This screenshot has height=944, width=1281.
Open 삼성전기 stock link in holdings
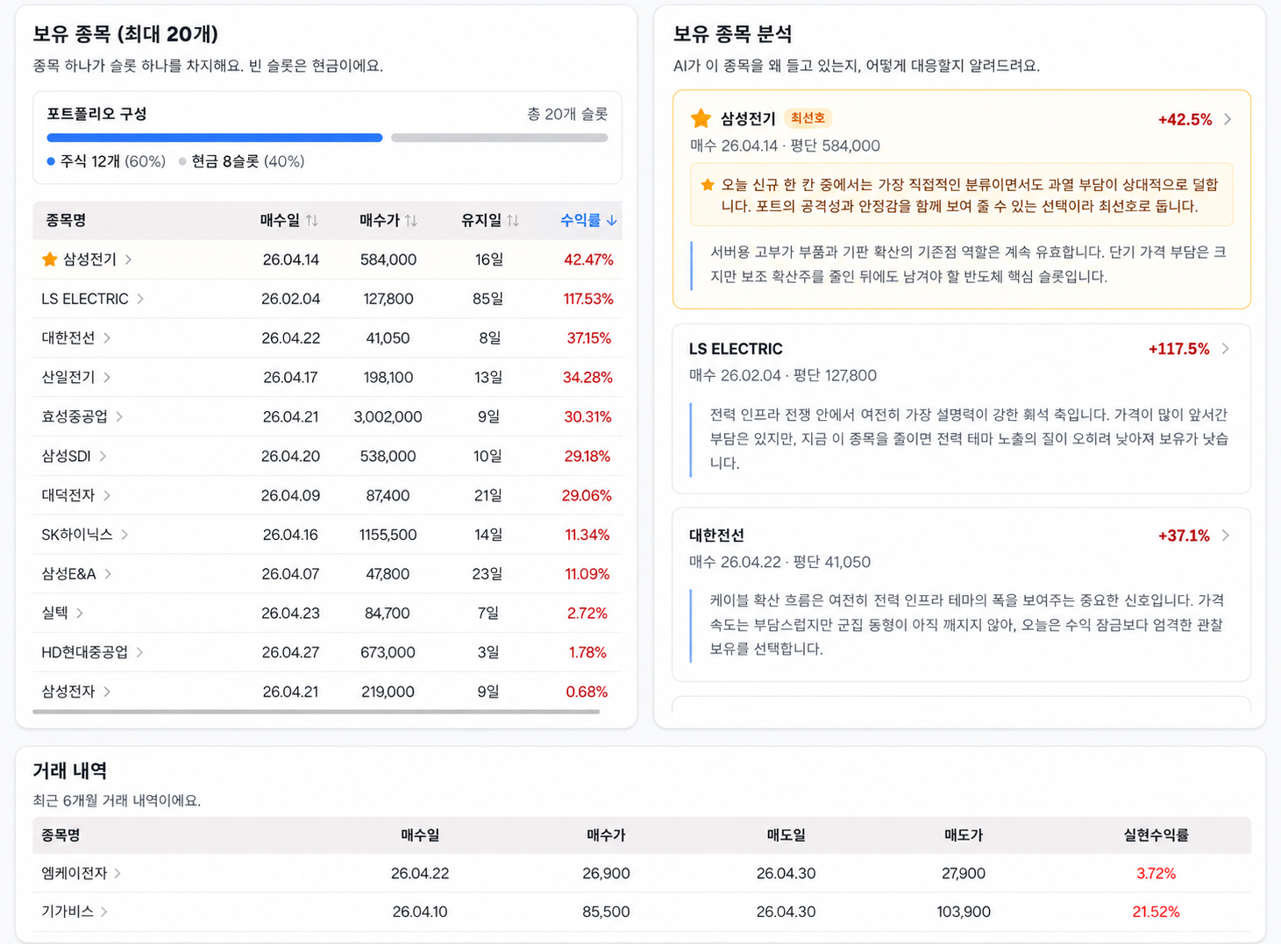[x=89, y=259]
